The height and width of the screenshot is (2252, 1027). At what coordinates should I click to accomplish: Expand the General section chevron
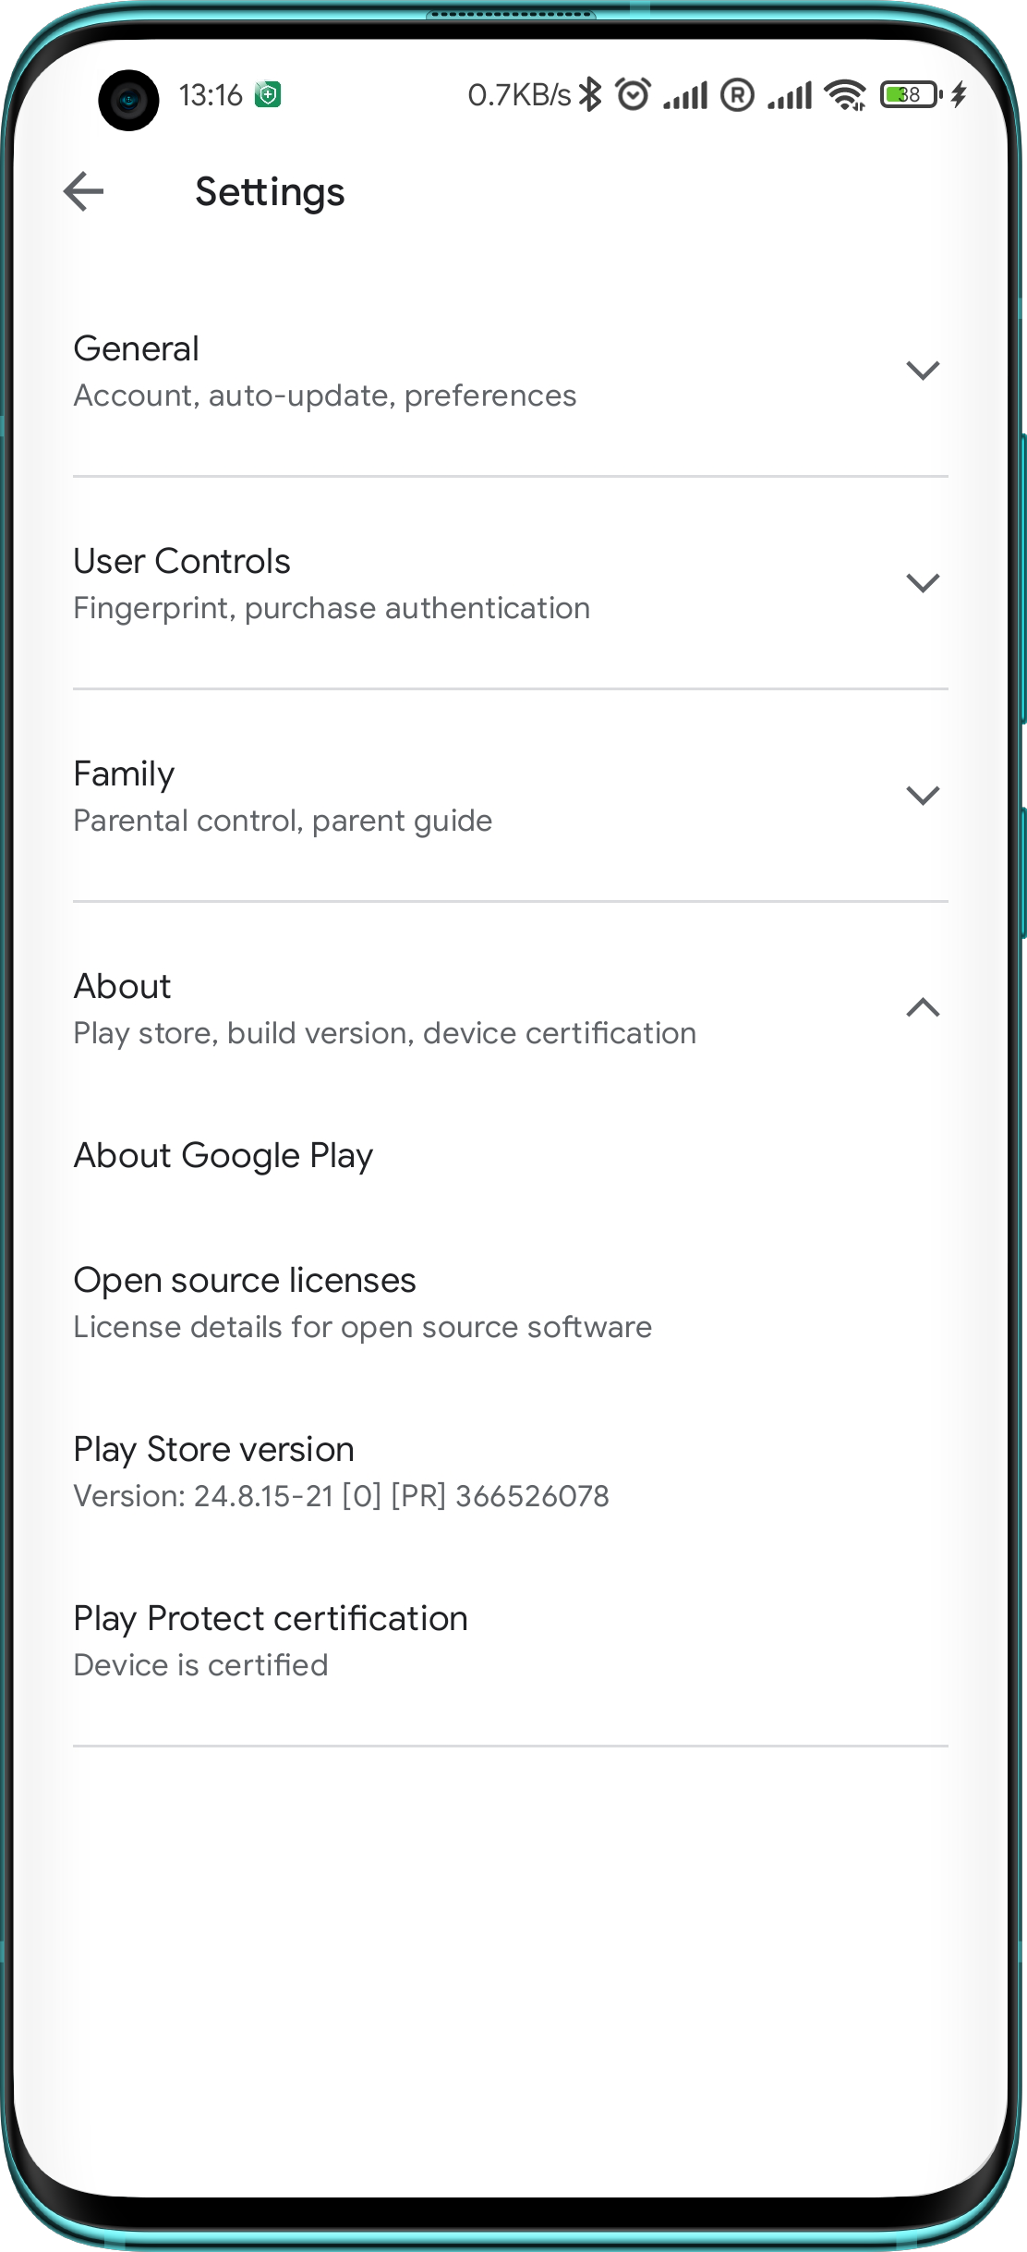[923, 371]
